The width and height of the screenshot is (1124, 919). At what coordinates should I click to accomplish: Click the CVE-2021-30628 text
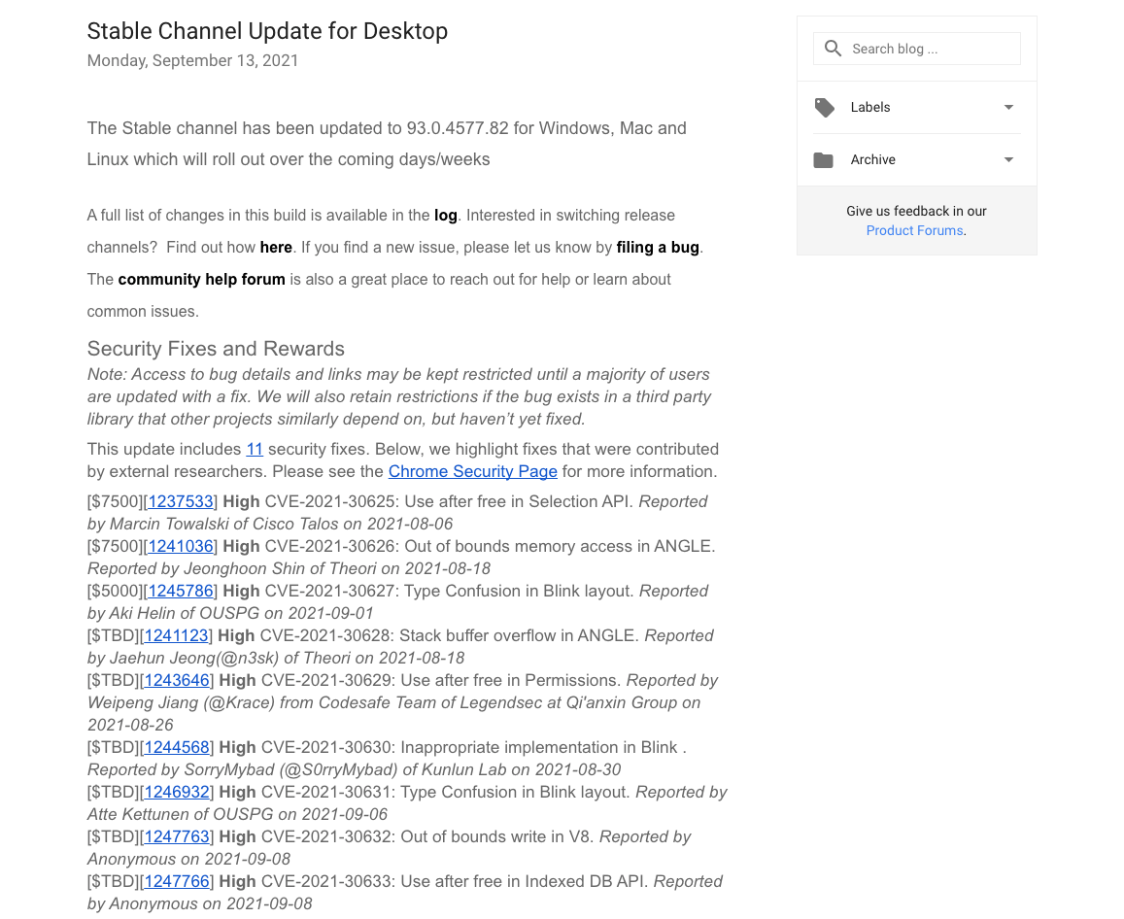coord(324,636)
